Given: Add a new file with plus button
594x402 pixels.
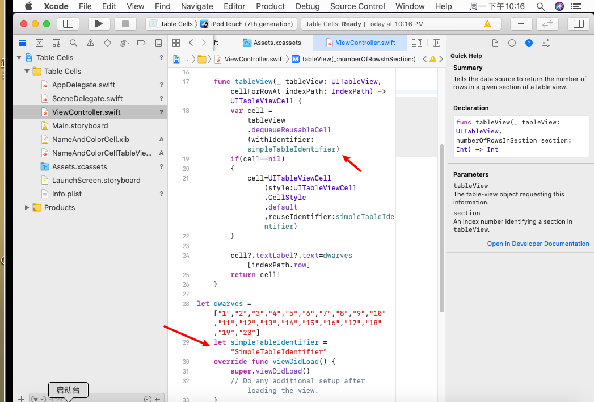Looking at the screenshot, I should point(21,399).
